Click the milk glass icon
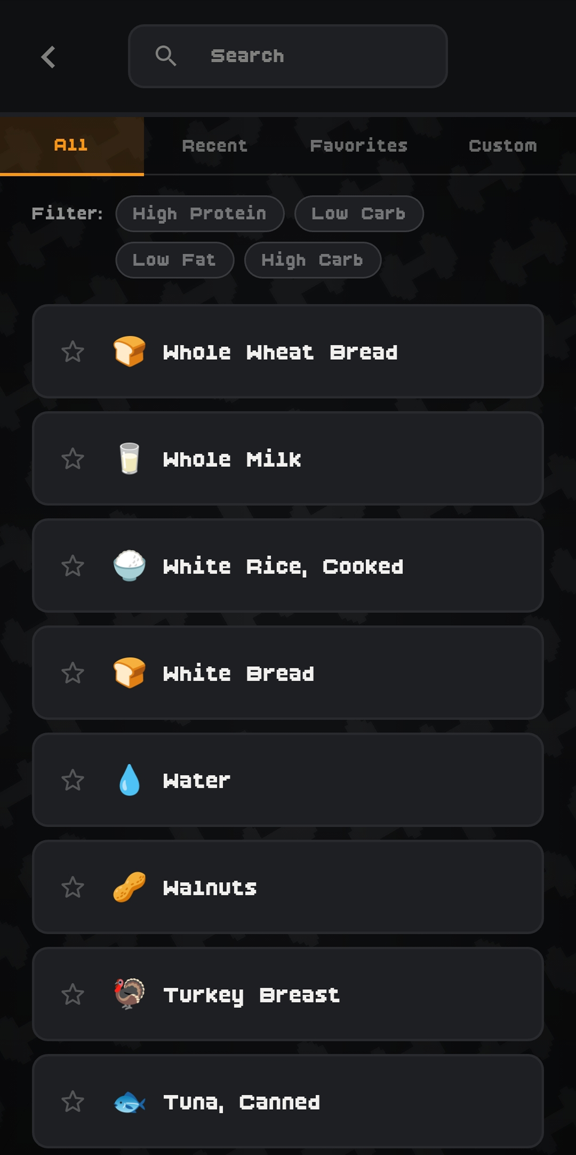 130,458
